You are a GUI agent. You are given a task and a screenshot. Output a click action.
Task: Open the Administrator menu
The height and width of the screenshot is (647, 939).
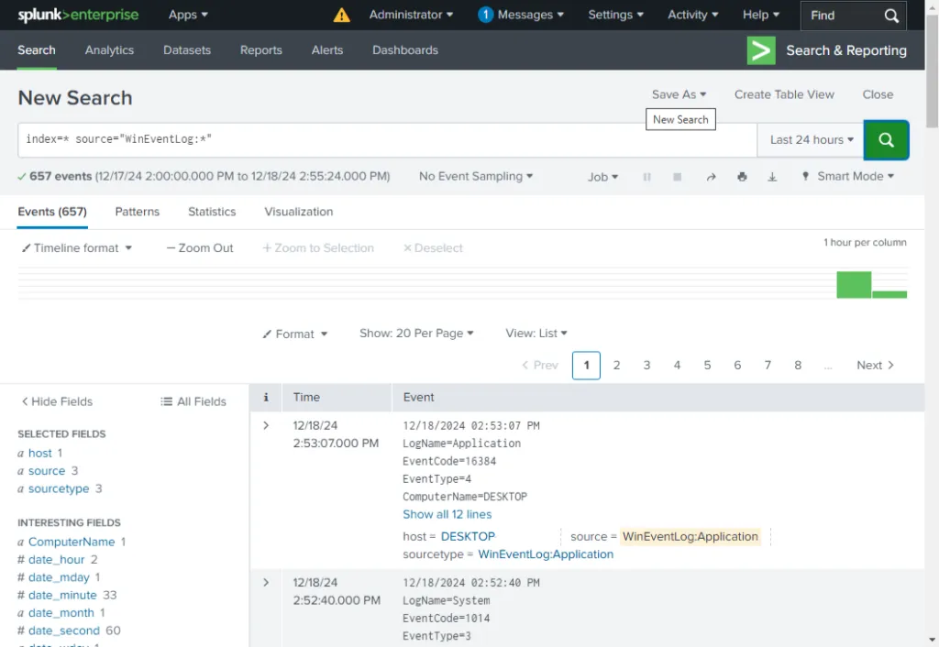tap(411, 15)
